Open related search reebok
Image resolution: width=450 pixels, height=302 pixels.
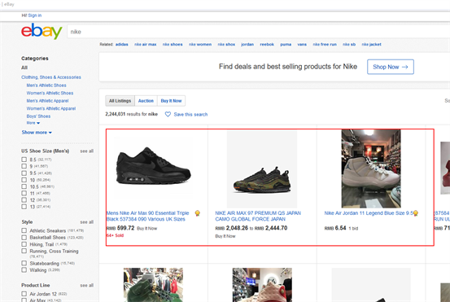pos(267,44)
